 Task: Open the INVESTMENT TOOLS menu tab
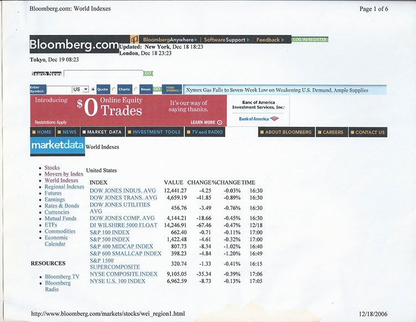[154, 132]
